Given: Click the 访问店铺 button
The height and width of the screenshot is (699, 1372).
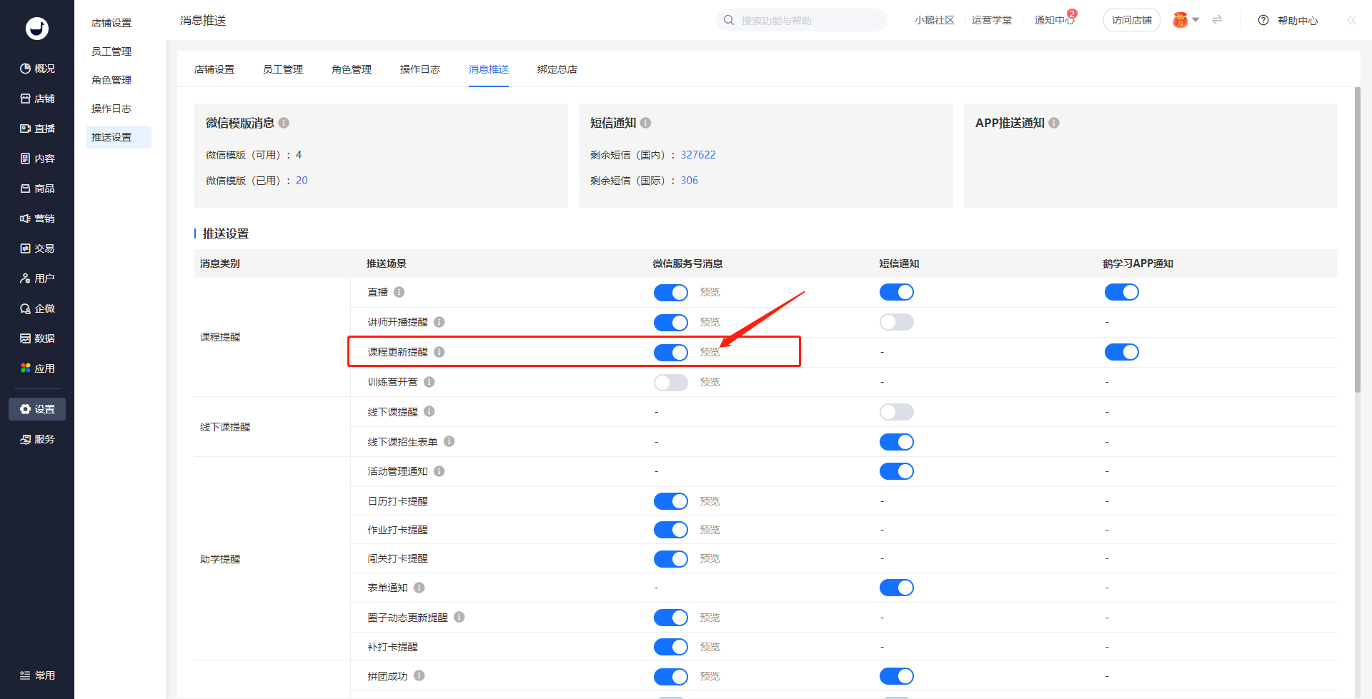Looking at the screenshot, I should click(1131, 20).
